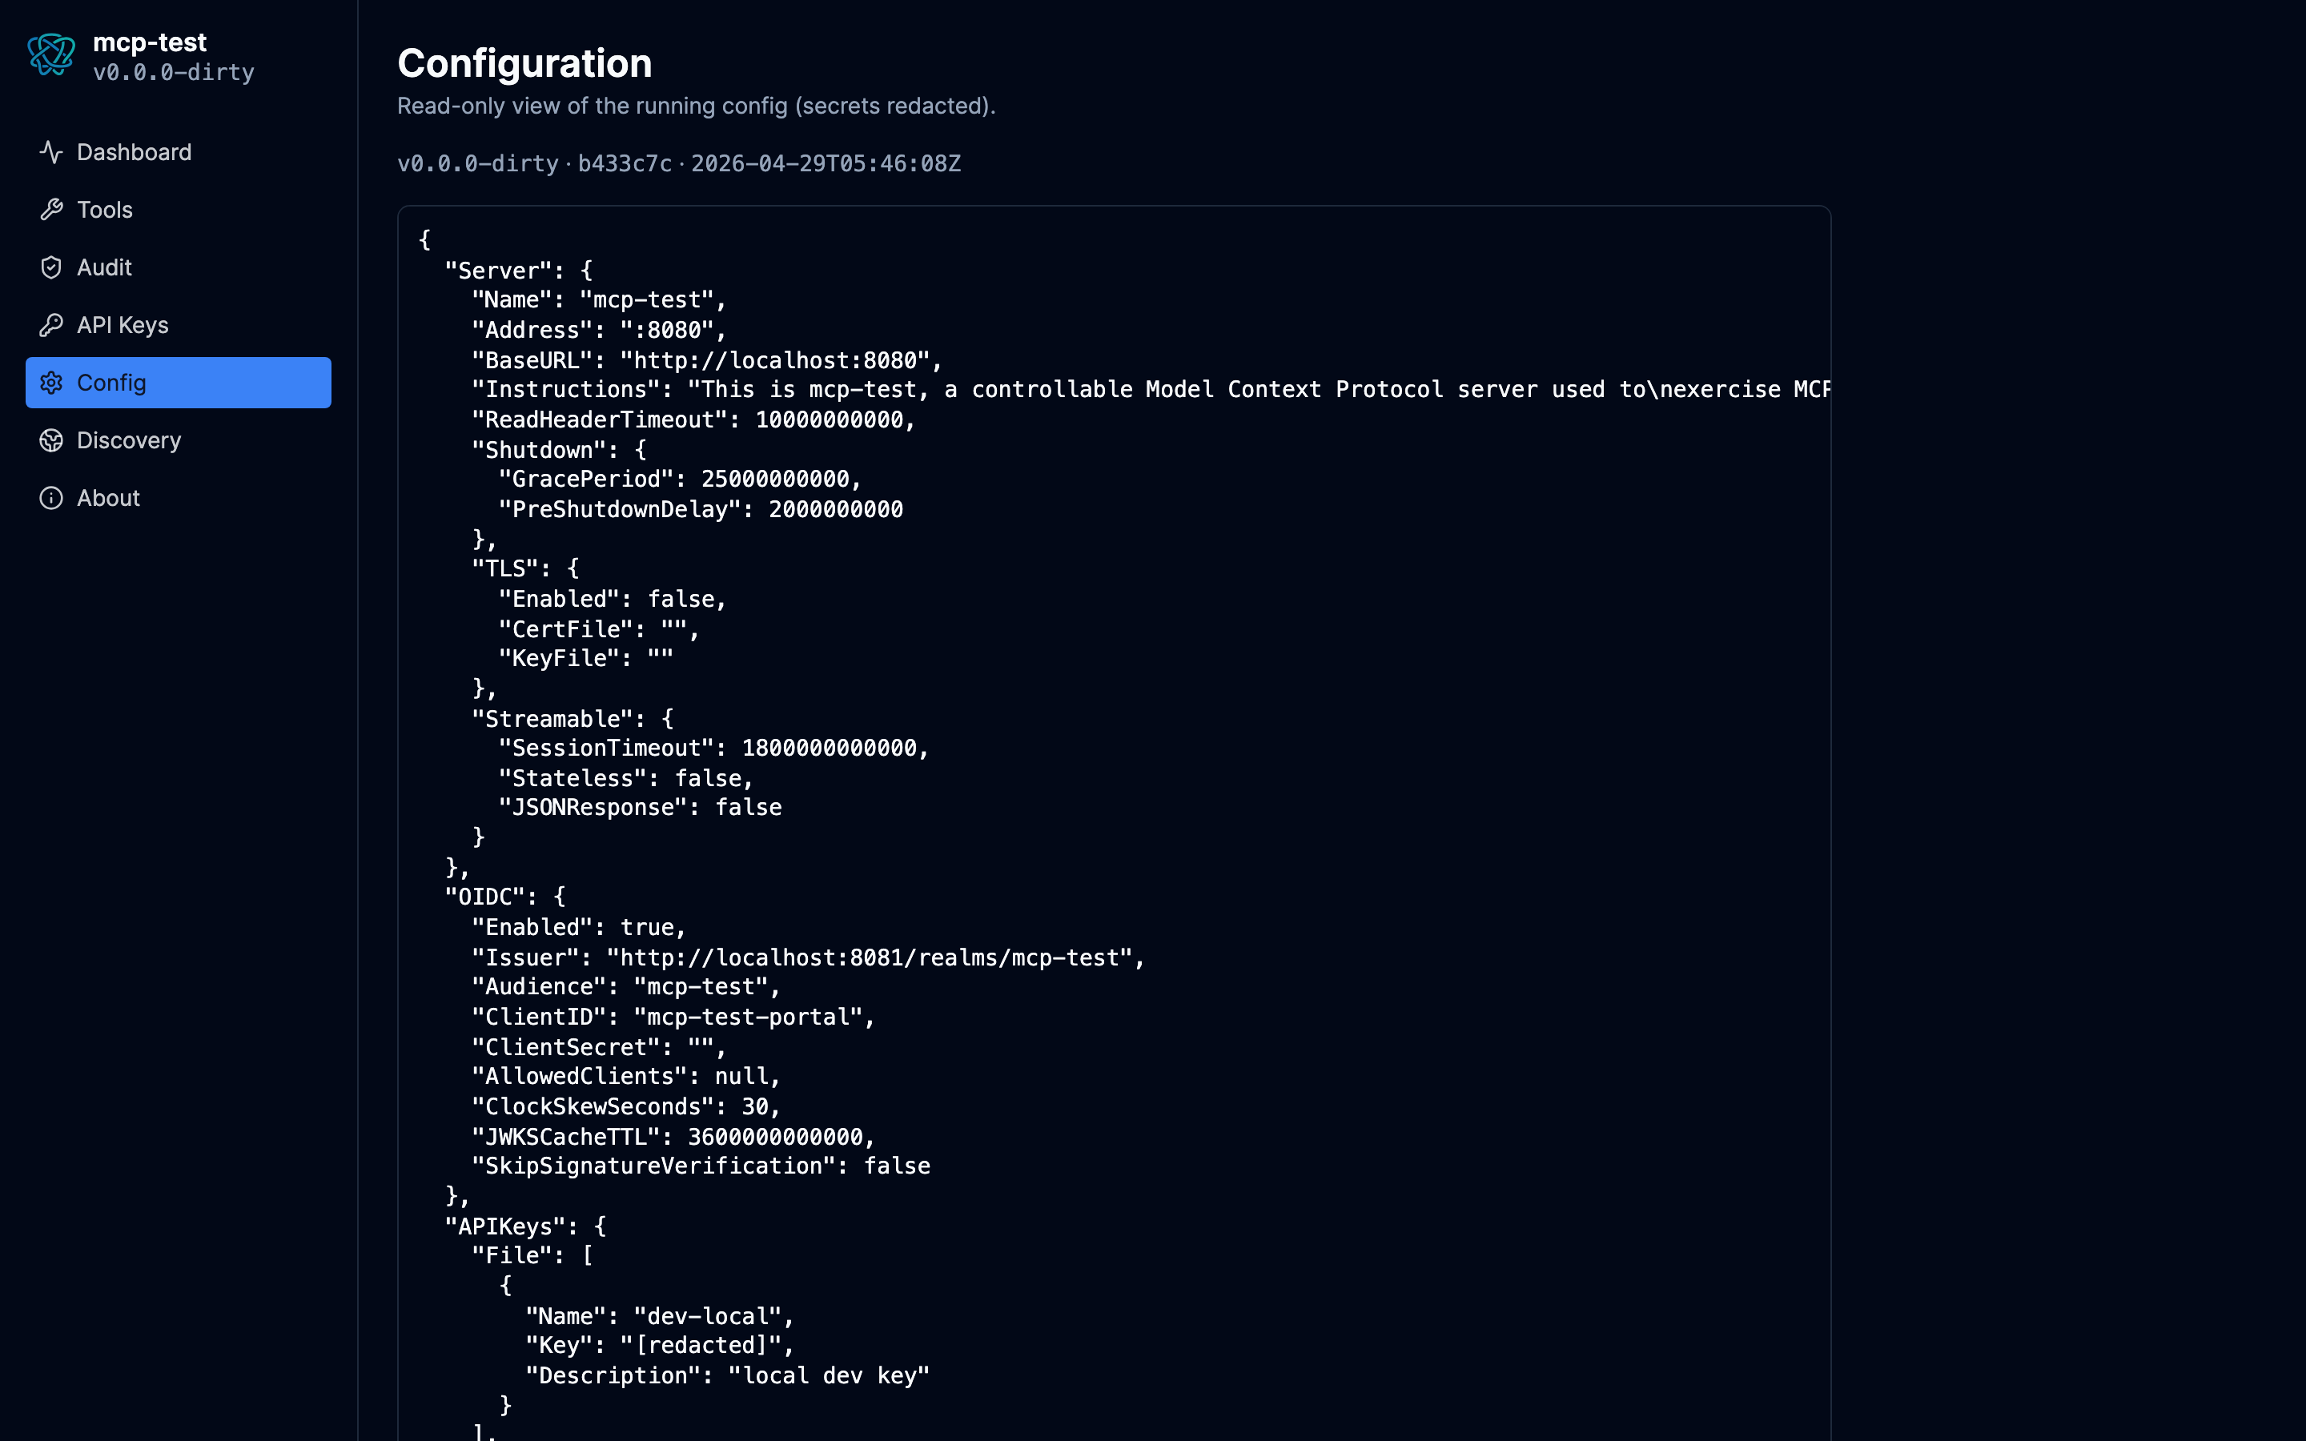
Task: Open the Dashboard page from sidebar
Action: point(134,151)
